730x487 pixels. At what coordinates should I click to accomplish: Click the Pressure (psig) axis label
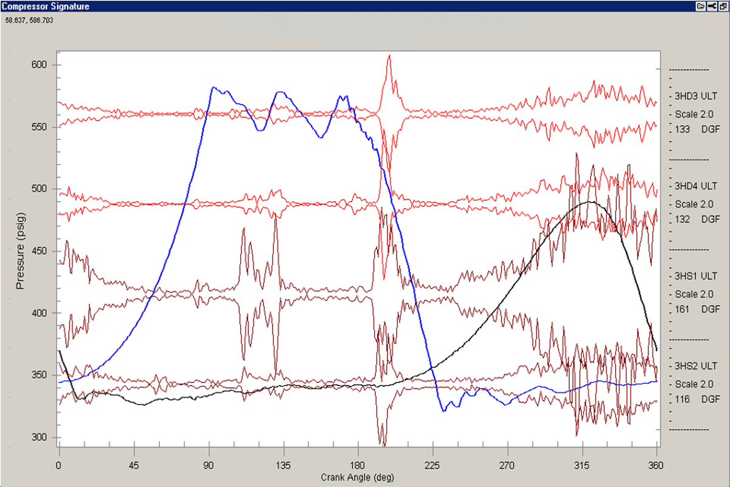19,251
